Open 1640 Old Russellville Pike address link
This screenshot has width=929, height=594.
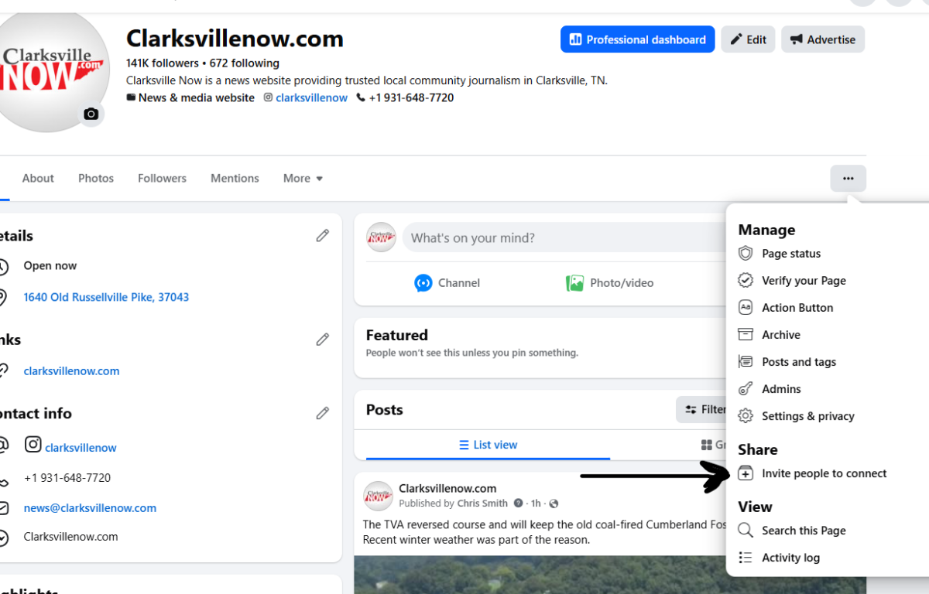(x=106, y=297)
